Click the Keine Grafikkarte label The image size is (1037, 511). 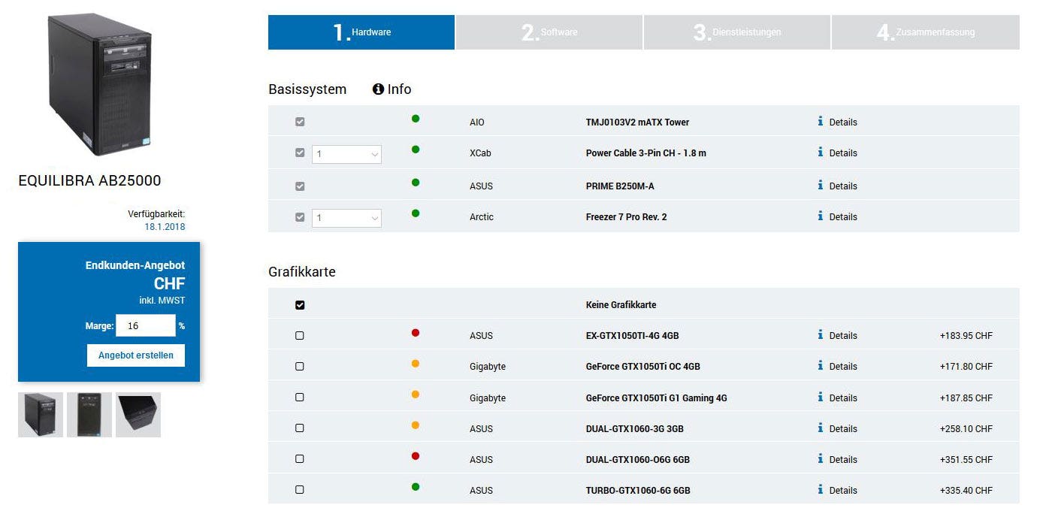[621, 305]
